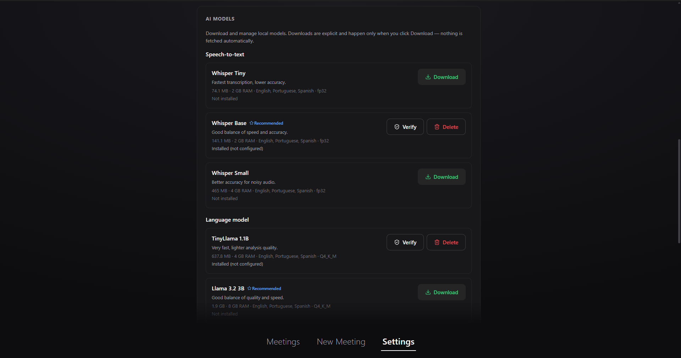Select the Settings tab
This screenshot has width=681, height=358.
tap(398, 342)
